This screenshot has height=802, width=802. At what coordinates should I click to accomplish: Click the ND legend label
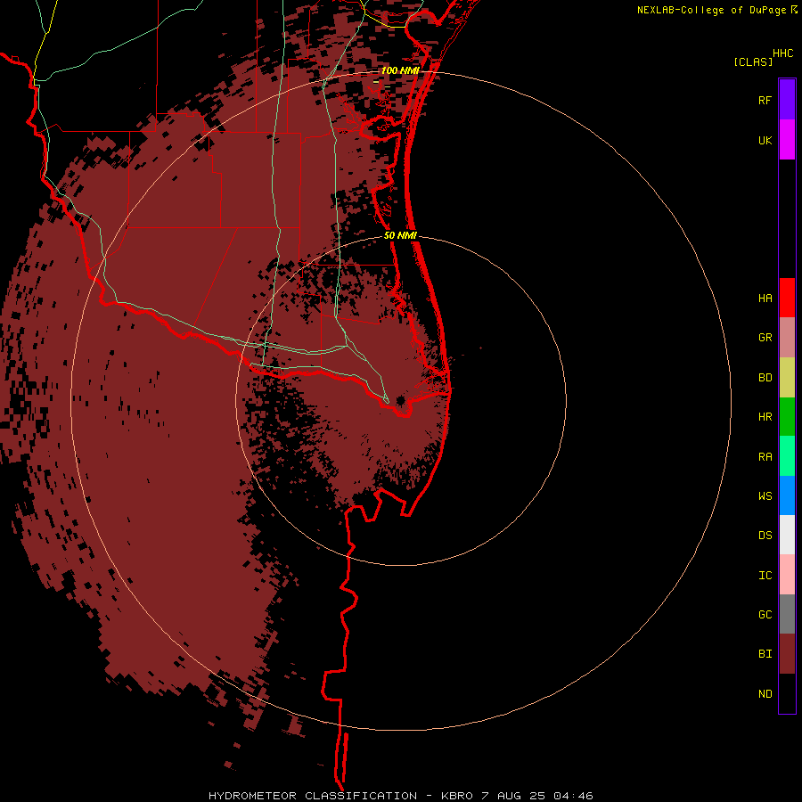tap(765, 694)
